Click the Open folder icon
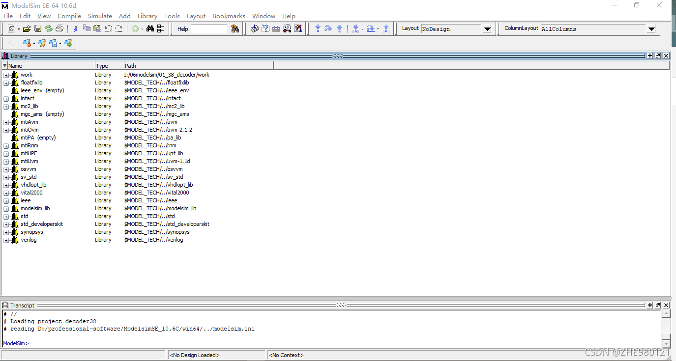676x361 pixels. (x=27, y=29)
